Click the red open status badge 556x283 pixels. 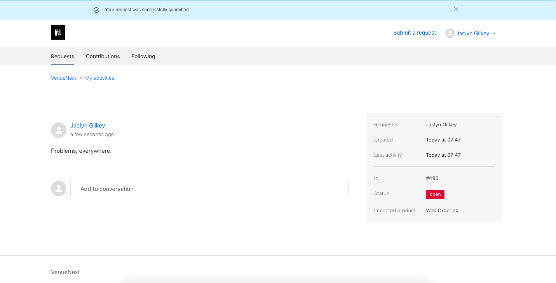(x=435, y=194)
